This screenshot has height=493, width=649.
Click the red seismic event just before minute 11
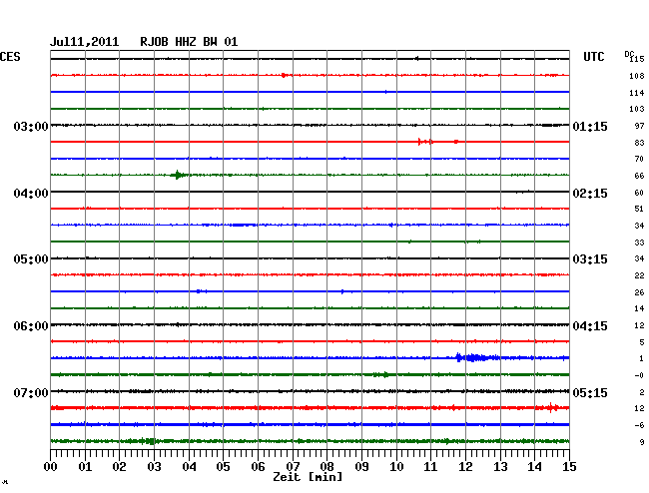point(425,142)
